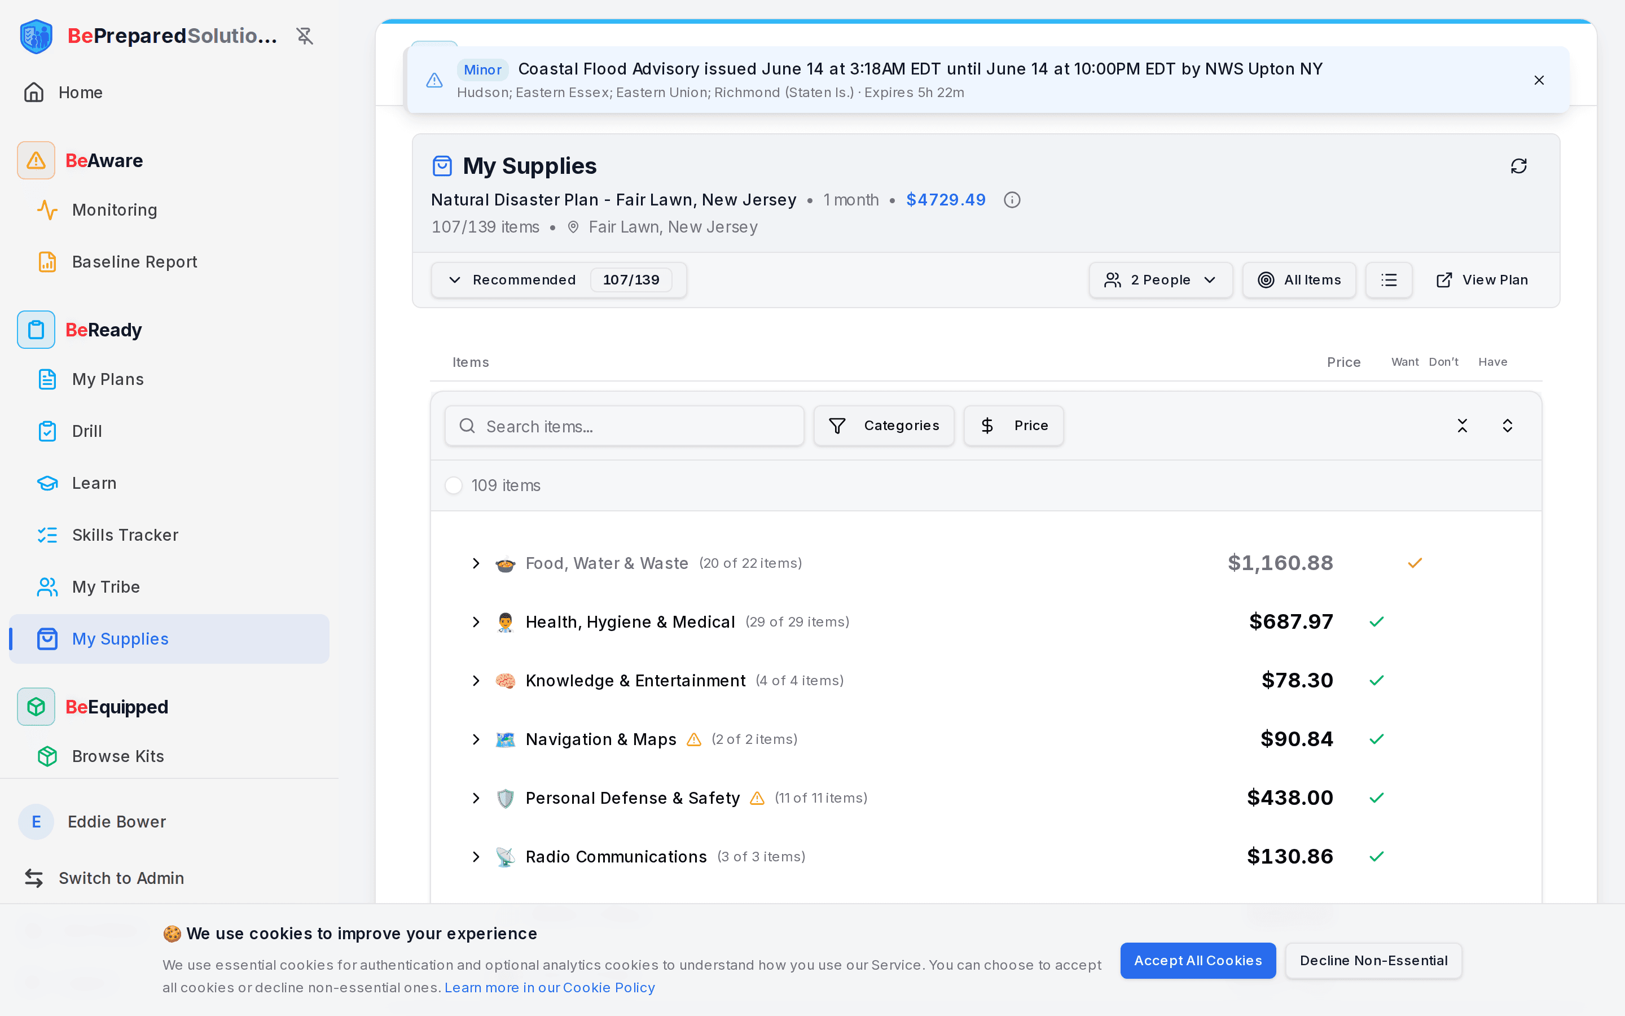Toggle Want checkmark for Navigation & Maps
Viewport: 1625px width, 1016px height.
pyautogui.click(x=1377, y=739)
